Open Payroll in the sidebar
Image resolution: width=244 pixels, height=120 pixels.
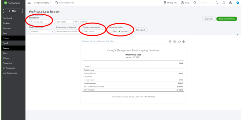[x=6, y=43]
